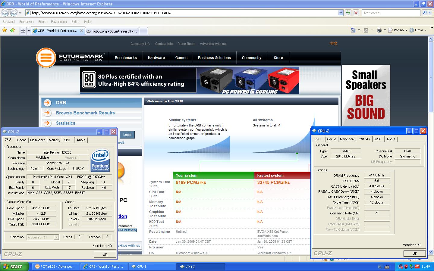Switch to hwbot.org Submit a result tab

(112, 31)
